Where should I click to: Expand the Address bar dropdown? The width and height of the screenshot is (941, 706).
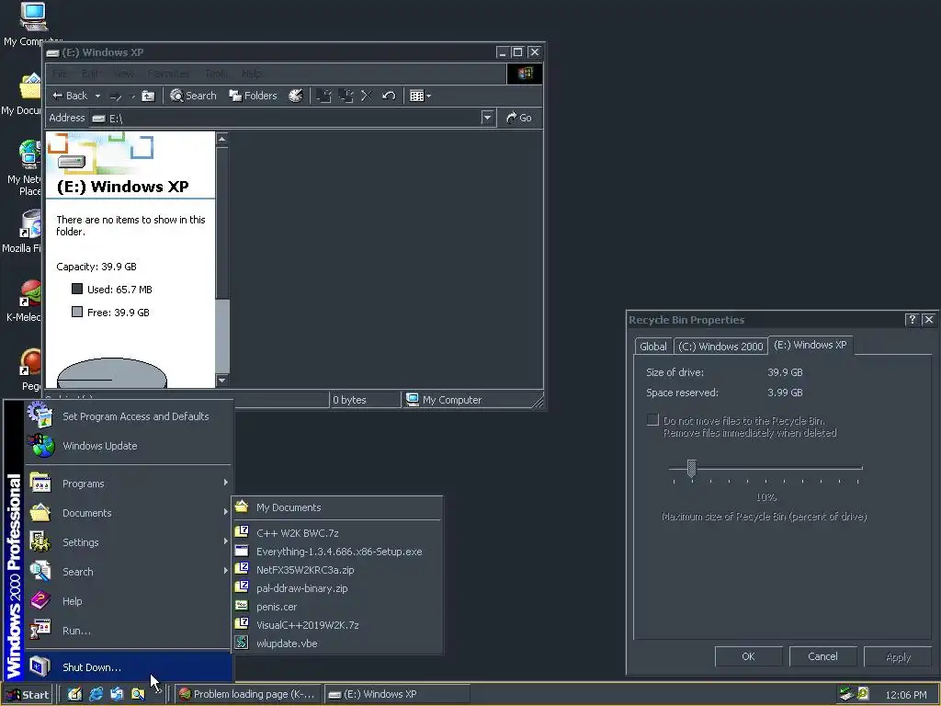click(487, 118)
